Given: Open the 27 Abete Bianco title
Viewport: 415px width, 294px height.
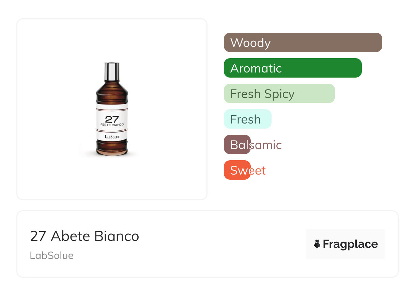Looking at the screenshot, I should [84, 236].
